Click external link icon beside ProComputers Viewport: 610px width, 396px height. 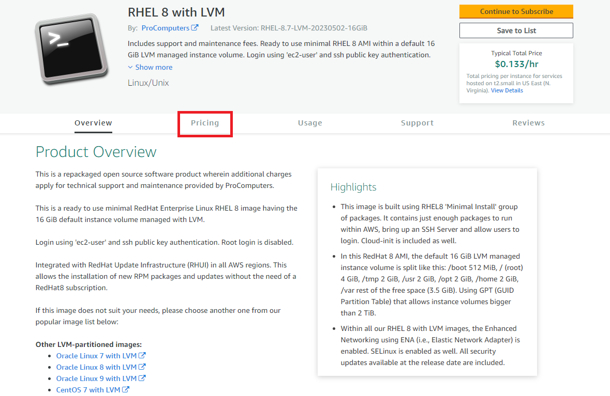(x=195, y=28)
